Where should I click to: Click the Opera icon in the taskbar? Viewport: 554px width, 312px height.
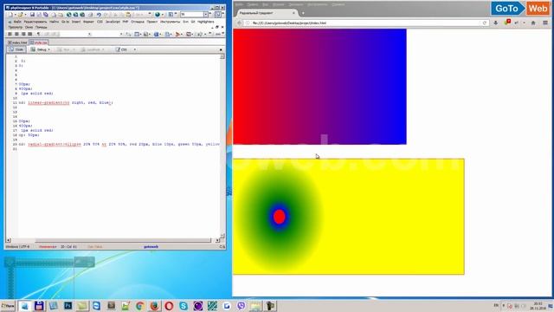point(169,306)
